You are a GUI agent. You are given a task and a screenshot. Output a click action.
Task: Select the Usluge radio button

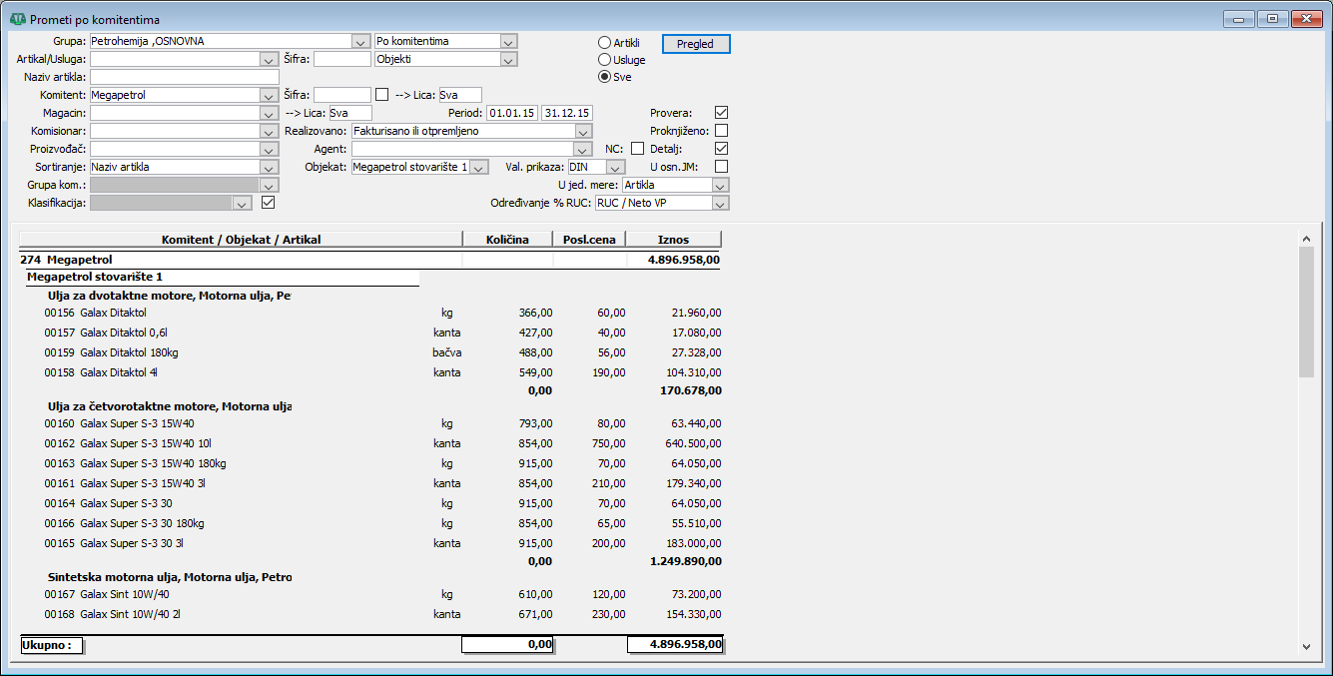(604, 60)
